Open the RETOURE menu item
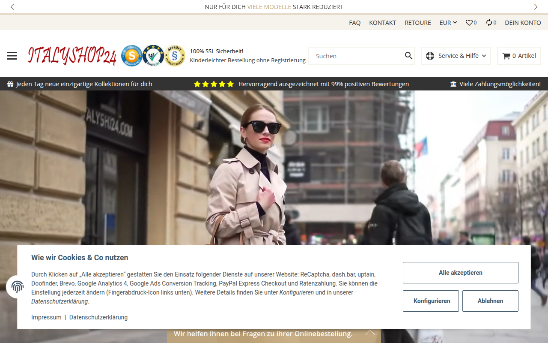The width and height of the screenshot is (548, 343). (x=418, y=23)
